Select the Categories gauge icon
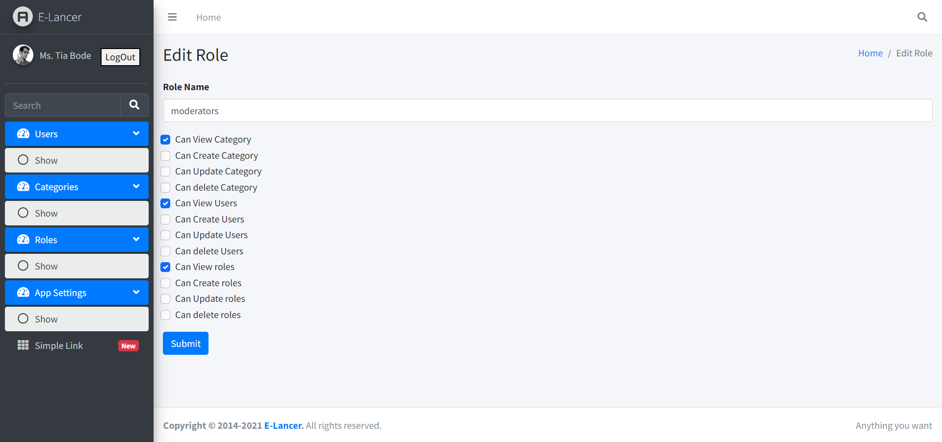Viewport: 942px width, 442px height. (x=23, y=186)
